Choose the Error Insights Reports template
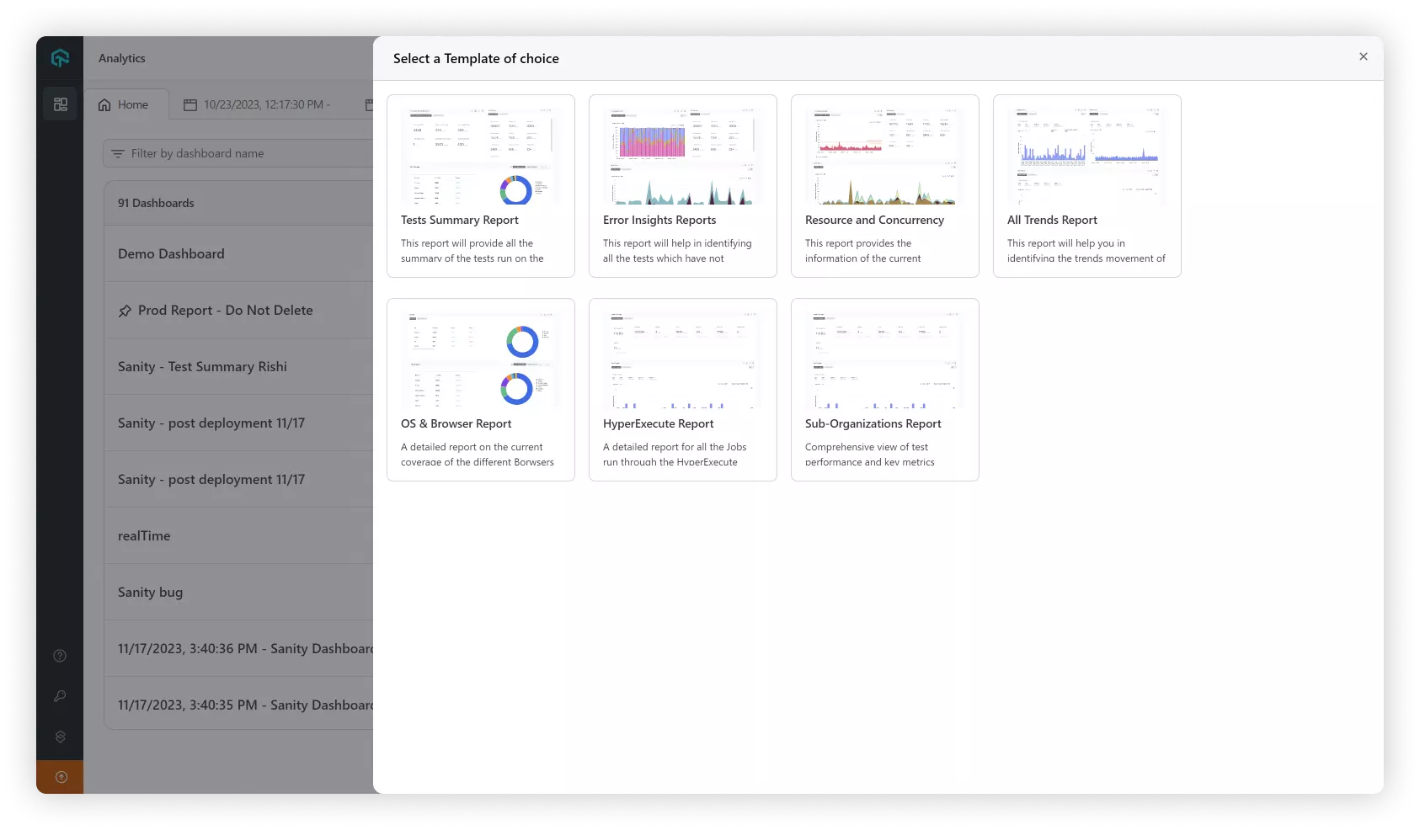This screenshot has width=1420, height=830. pyautogui.click(x=682, y=186)
